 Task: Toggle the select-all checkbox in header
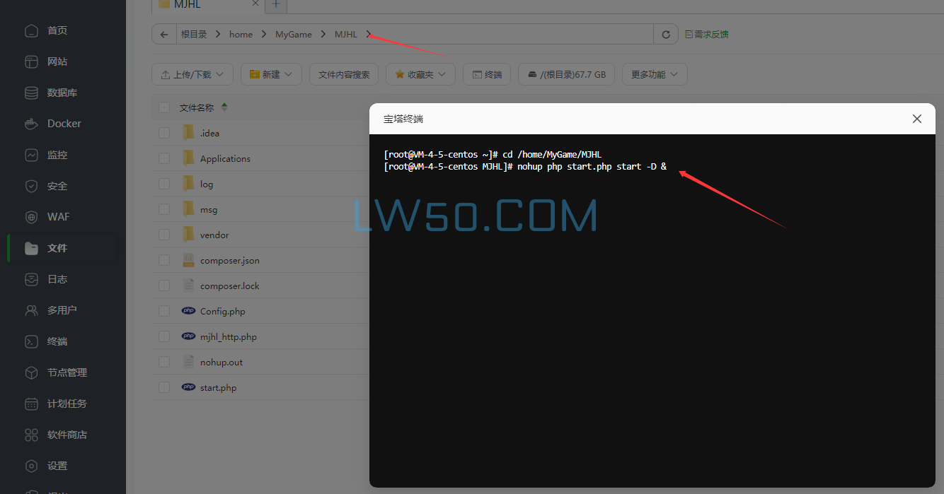[x=164, y=107]
